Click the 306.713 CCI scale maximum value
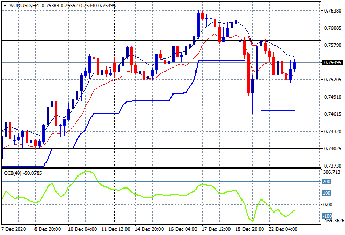 331,172
